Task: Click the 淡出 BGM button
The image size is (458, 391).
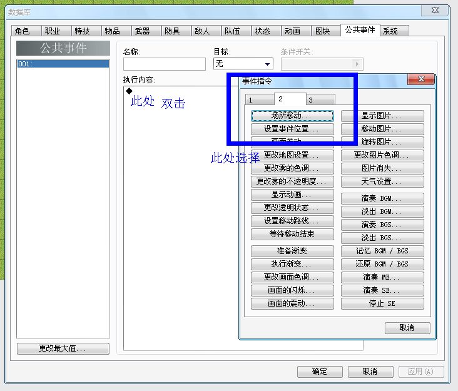Action: coord(382,211)
